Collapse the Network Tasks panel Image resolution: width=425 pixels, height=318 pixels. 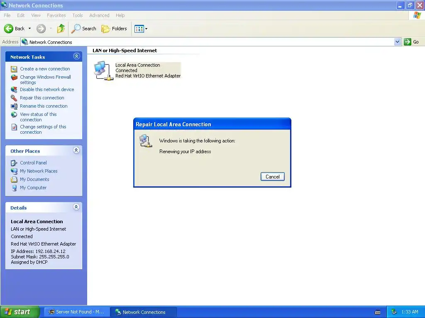point(76,56)
